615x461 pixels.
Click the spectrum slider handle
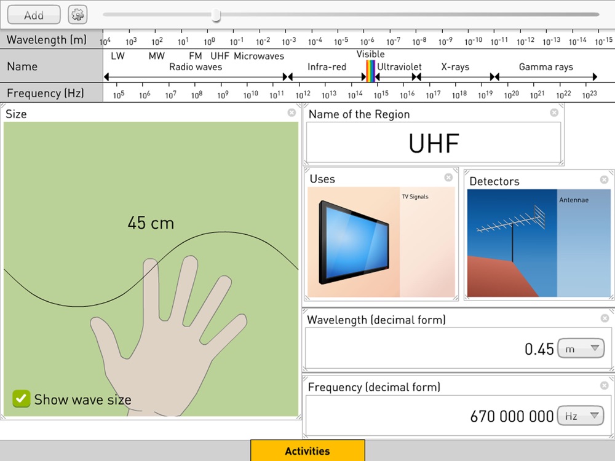point(216,15)
